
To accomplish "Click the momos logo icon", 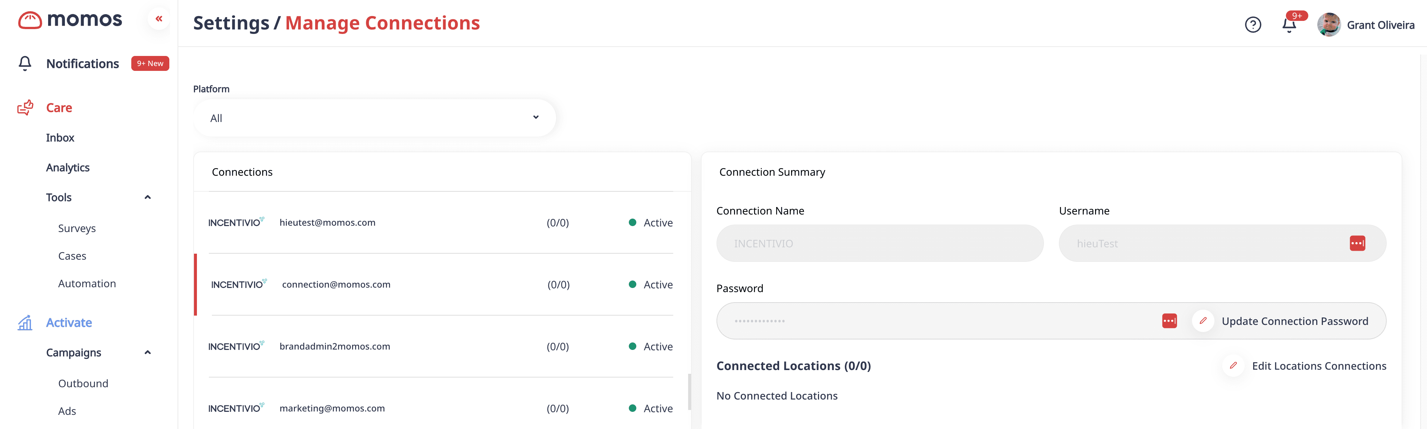I will pyautogui.click(x=30, y=21).
